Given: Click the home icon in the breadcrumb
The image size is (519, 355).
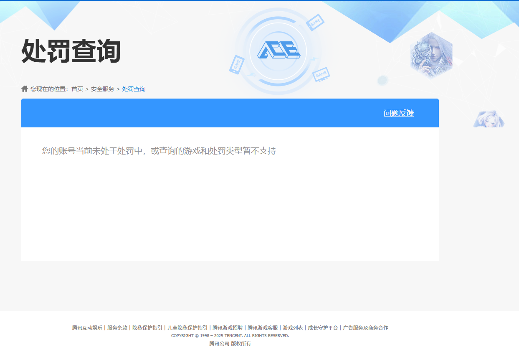Looking at the screenshot, I should (x=24, y=88).
